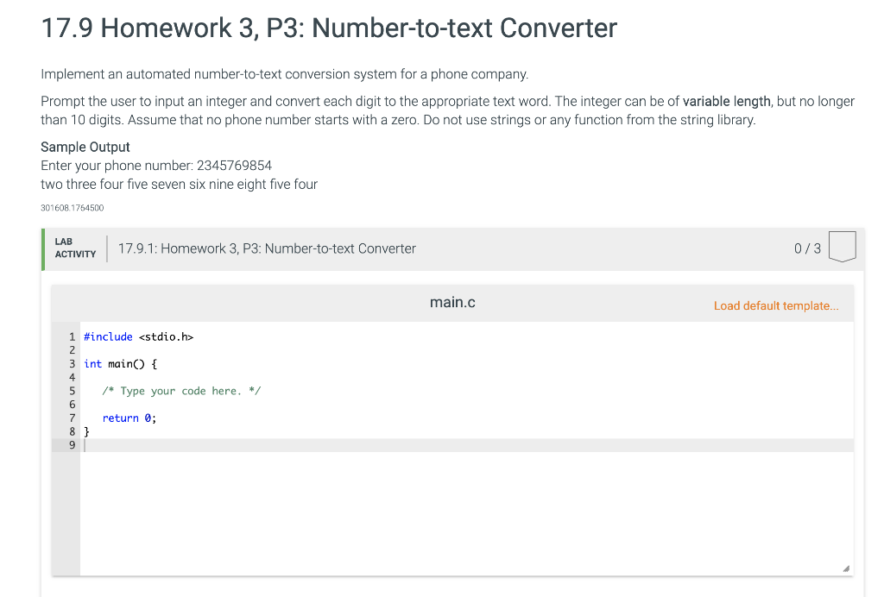Click the 17.9.1 Number-to-text Converter activity title

[x=267, y=248]
